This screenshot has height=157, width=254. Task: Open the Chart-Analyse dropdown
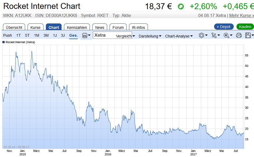179,36
